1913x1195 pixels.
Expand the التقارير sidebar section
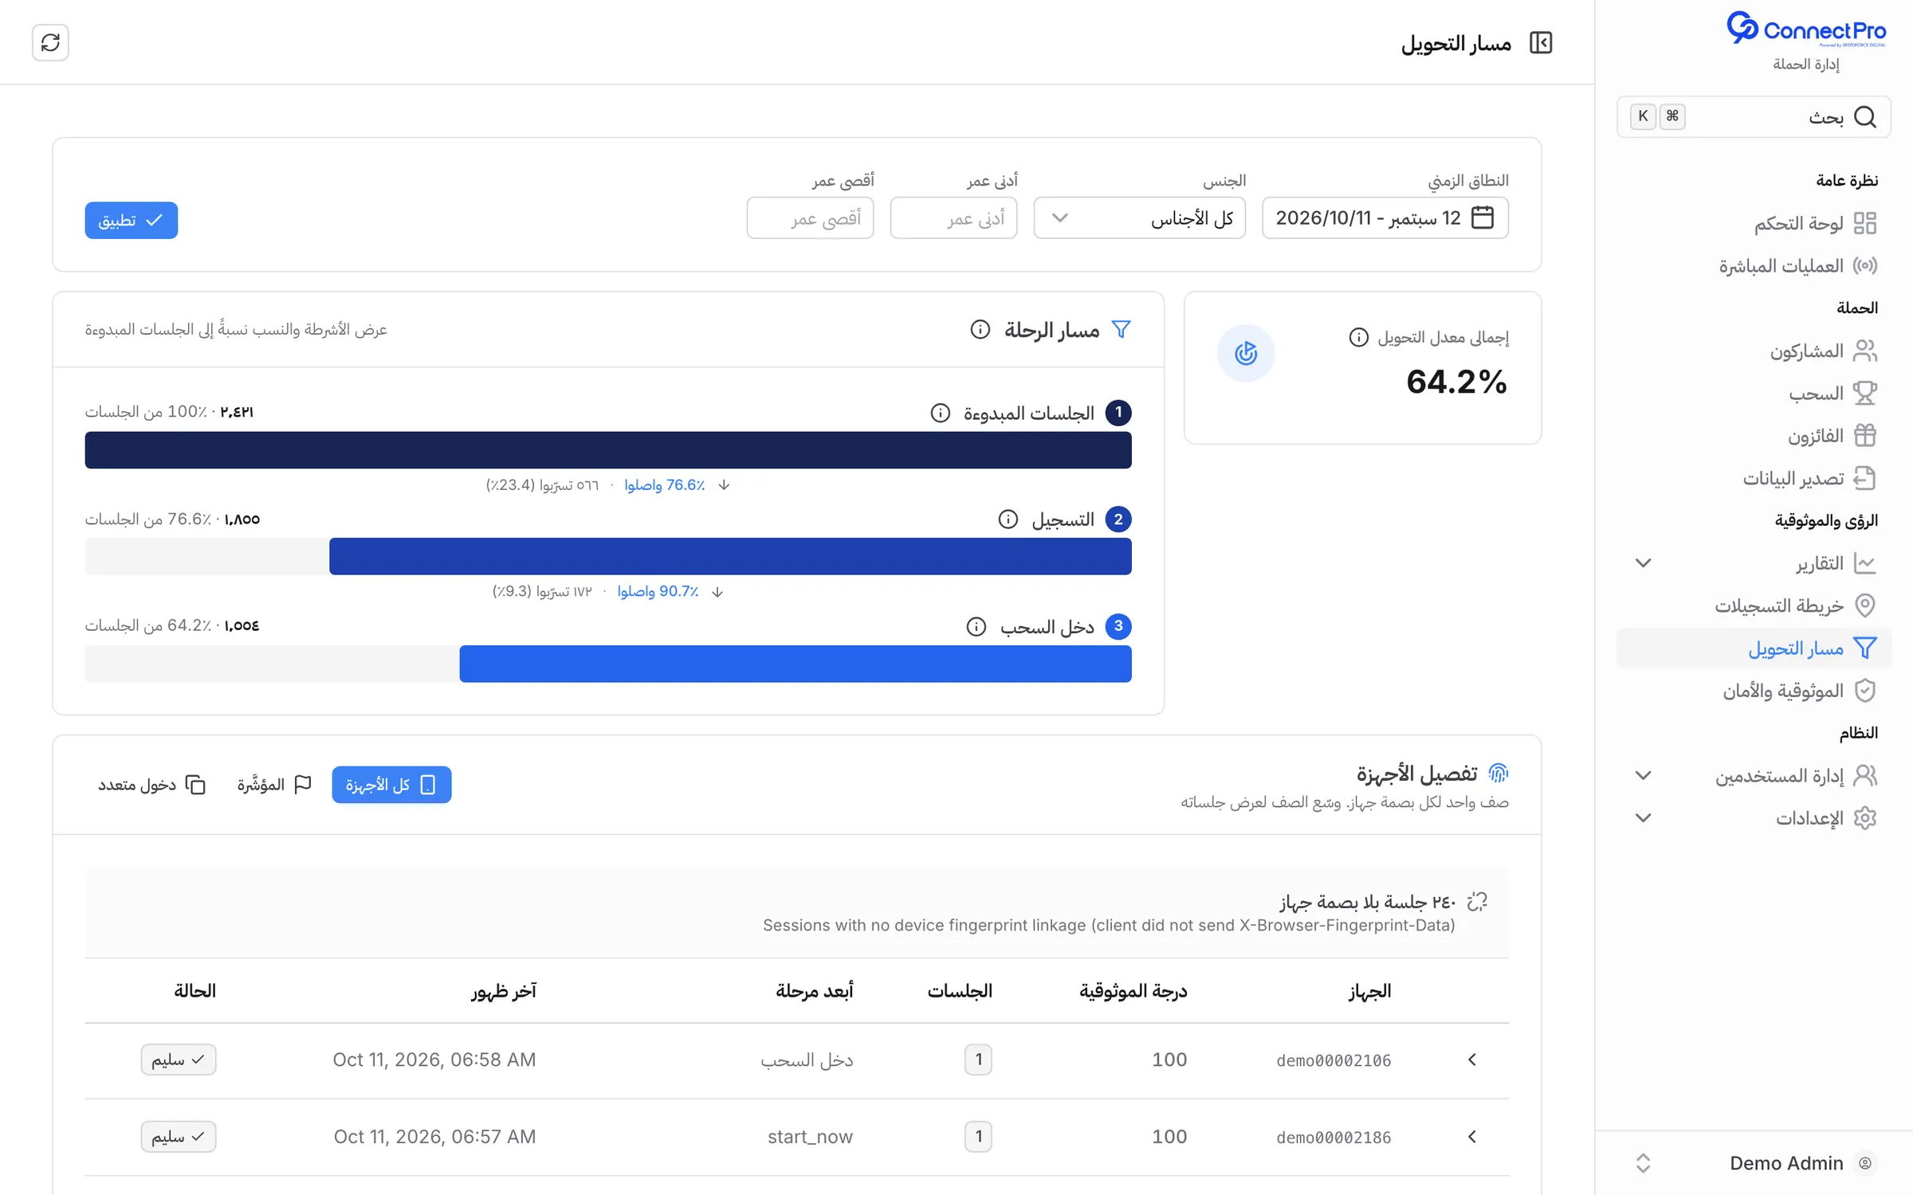click(1643, 563)
